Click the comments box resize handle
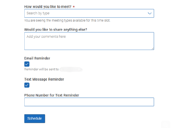 153,49
